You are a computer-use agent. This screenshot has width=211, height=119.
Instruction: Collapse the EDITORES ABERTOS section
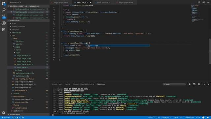28,6
